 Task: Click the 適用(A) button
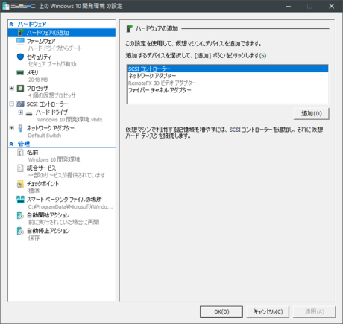coord(315,311)
